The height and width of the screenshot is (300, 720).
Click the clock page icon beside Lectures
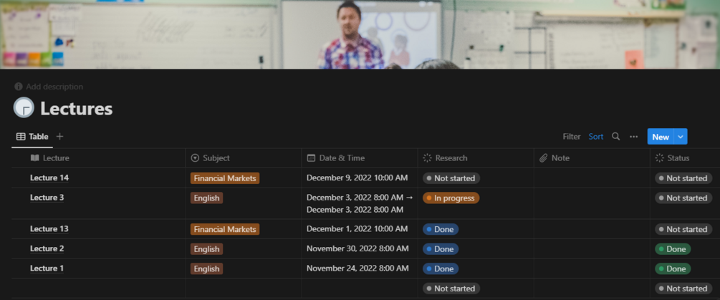click(24, 108)
